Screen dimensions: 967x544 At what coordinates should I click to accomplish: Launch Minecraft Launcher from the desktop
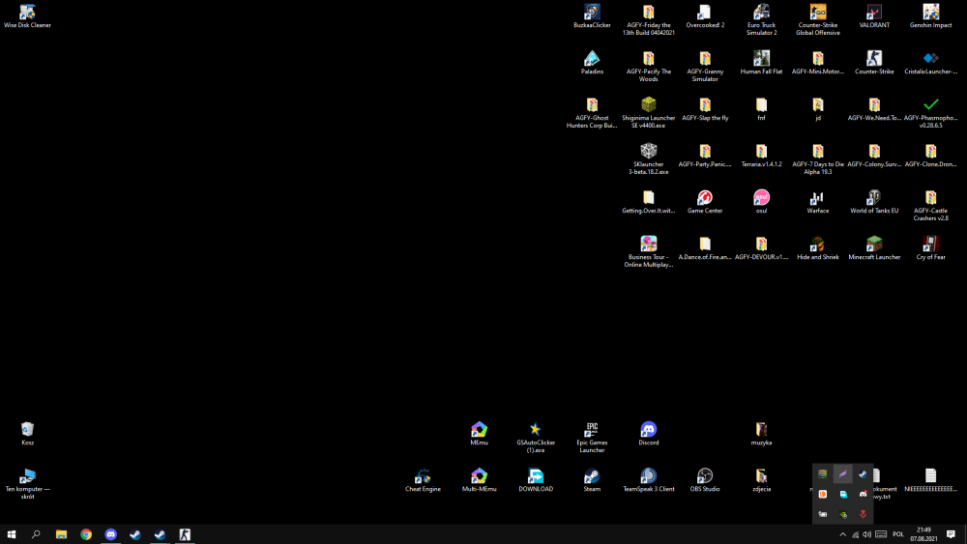[x=874, y=247]
